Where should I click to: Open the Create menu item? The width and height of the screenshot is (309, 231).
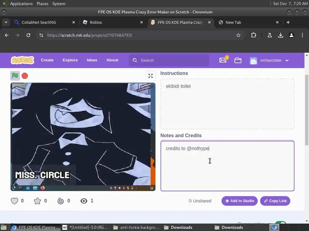tap(47, 60)
